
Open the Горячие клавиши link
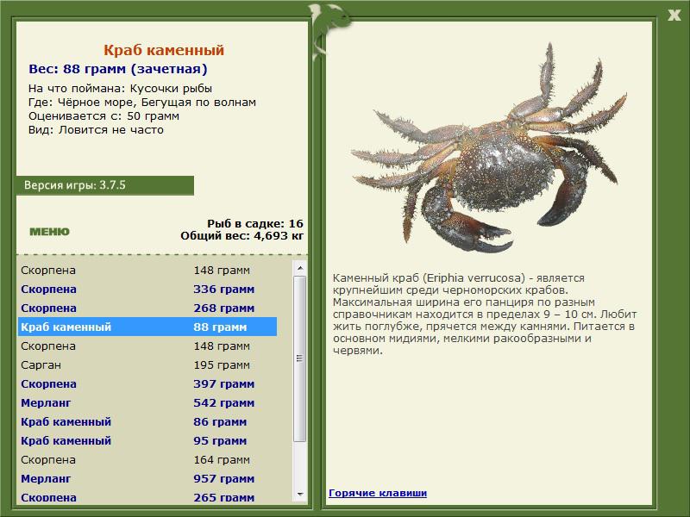point(378,493)
